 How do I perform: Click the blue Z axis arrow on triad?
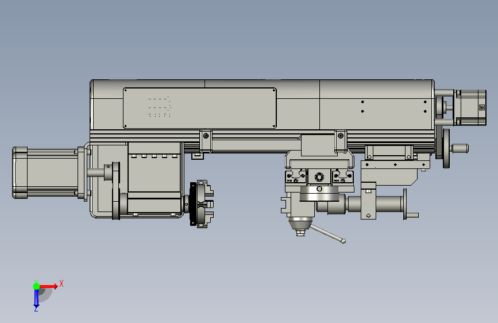[36, 298]
